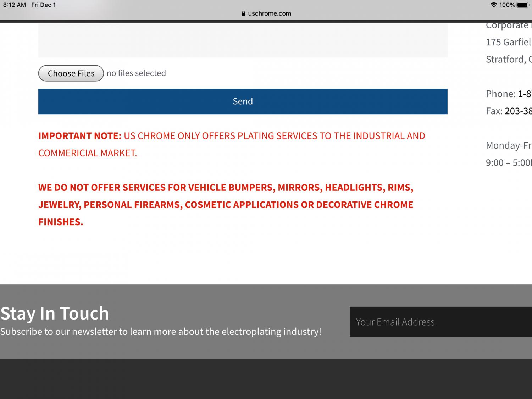Click the 'IMPORTANT NOTE:' bold text
Viewport: 532px width, 399px height.
80,136
